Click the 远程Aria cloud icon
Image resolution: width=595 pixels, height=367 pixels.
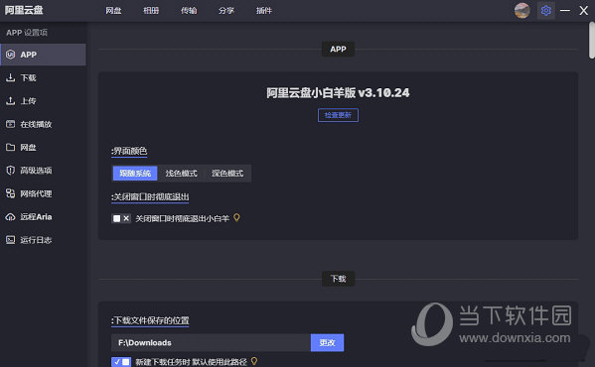pyautogui.click(x=11, y=216)
